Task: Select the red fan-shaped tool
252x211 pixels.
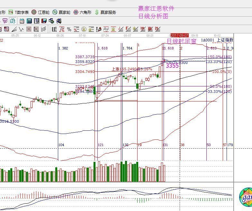Action: click(x=99, y=29)
